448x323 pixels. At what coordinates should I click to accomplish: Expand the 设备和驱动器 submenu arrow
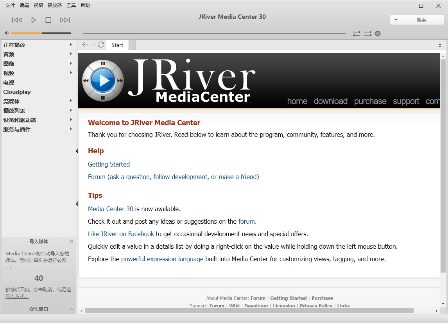pyautogui.click(x=71, y=120)
